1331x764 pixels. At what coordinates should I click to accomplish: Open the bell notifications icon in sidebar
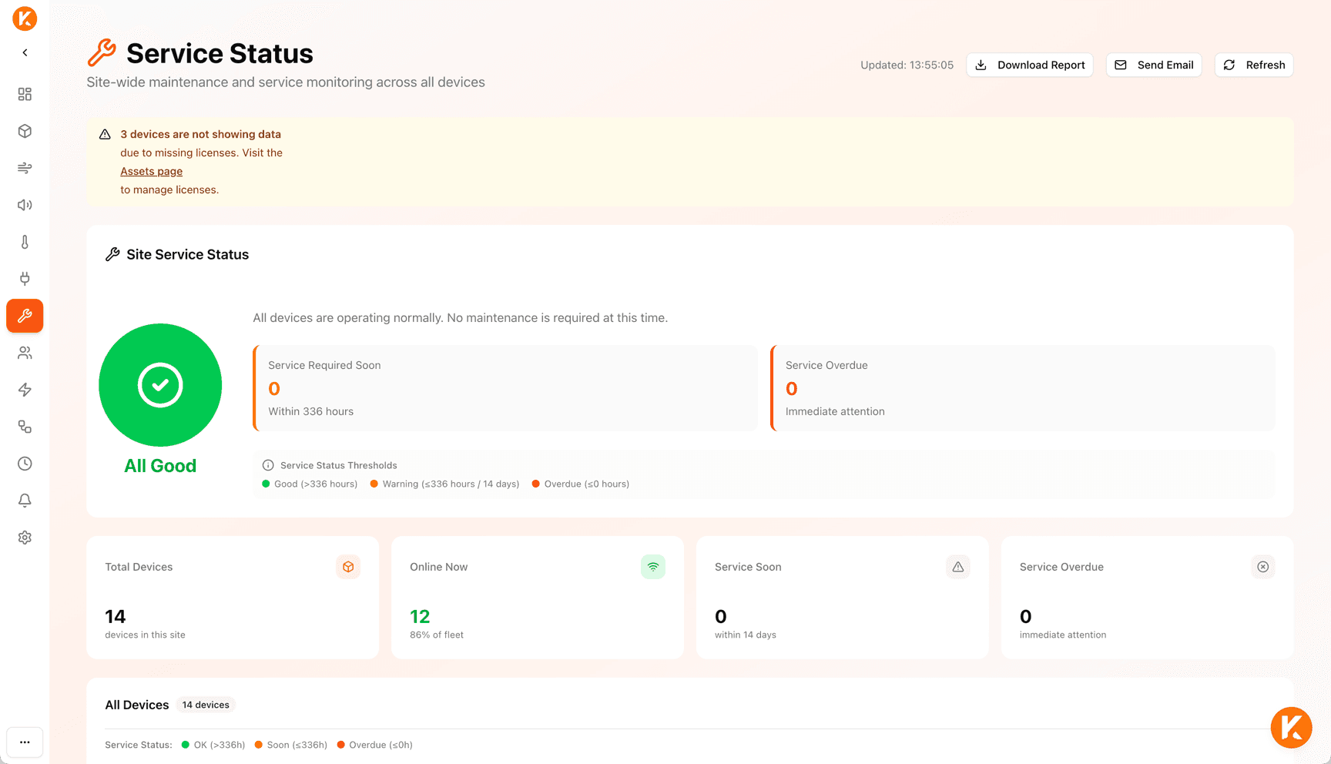[x=25, y=501]
